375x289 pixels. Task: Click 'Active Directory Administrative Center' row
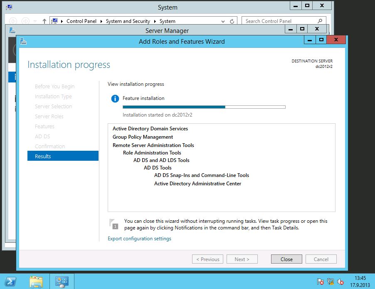[x=198, y=183]
